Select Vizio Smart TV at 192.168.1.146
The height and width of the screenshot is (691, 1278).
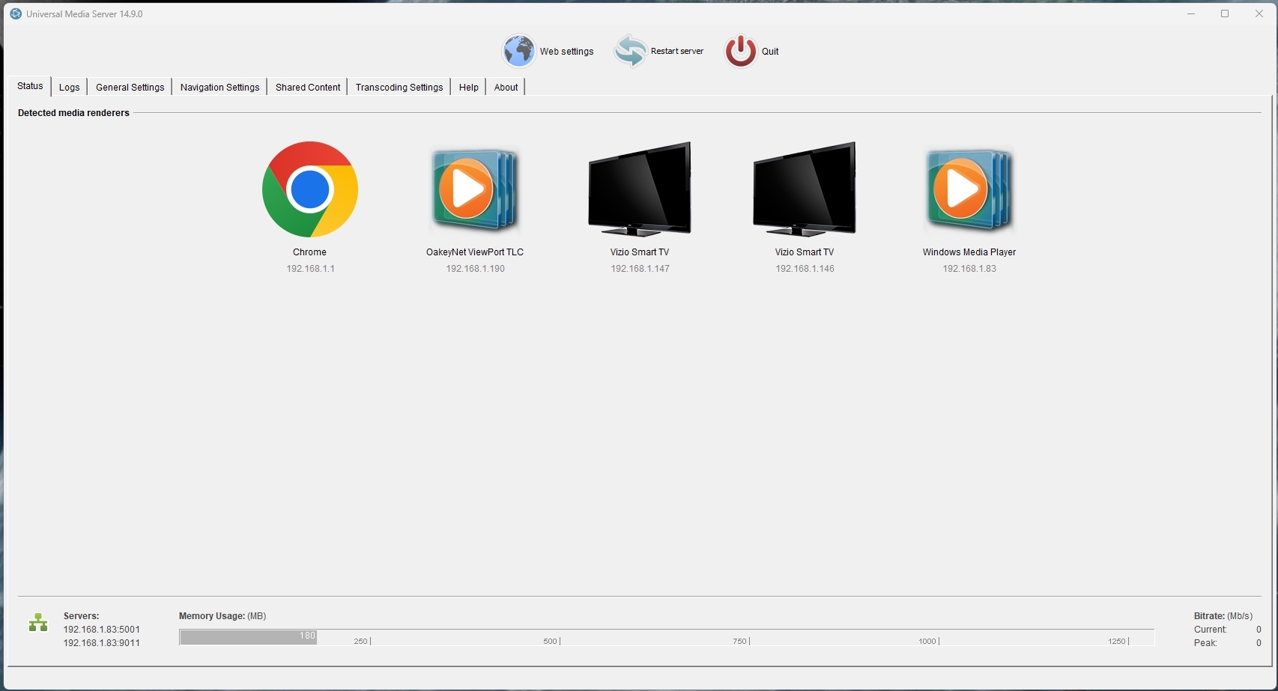click(805, 189)
